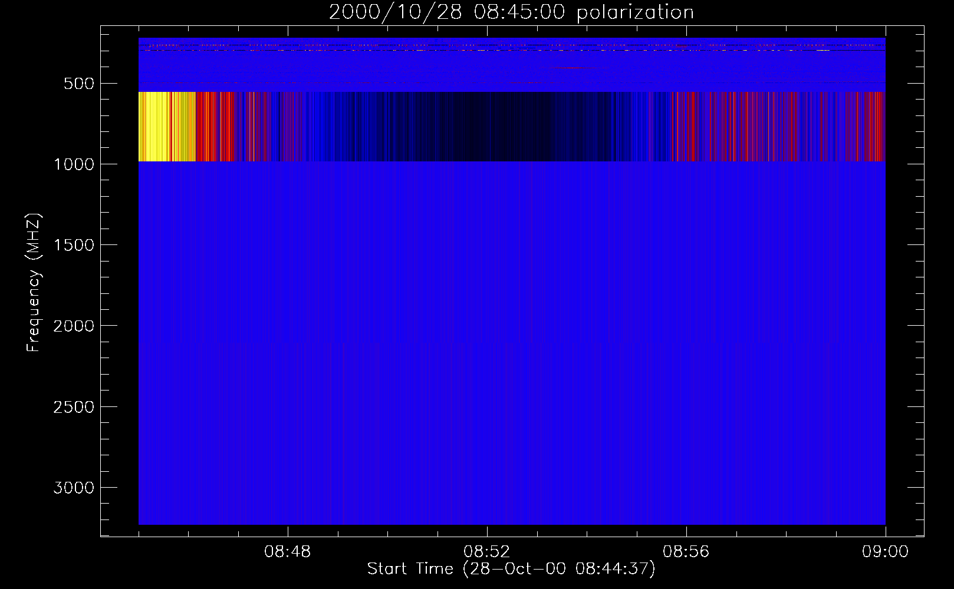
Task: Click the 1500 frequency tick label
Action: [x=74, y=245]
